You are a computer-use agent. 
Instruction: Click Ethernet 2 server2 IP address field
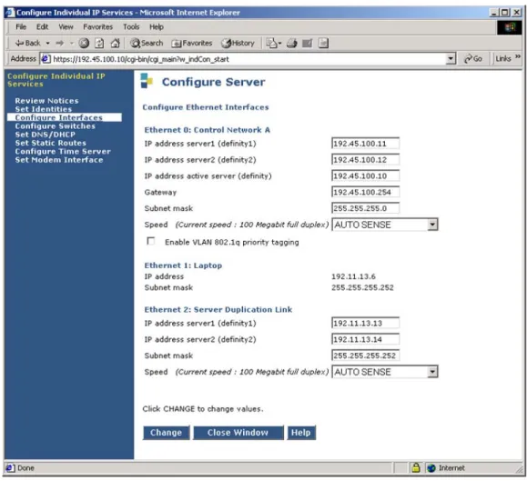tap(365, 339)
